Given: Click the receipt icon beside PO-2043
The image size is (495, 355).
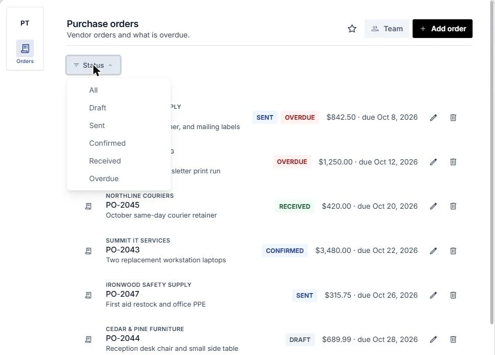Looking at the screenshot, I should (x=88, y=251).
